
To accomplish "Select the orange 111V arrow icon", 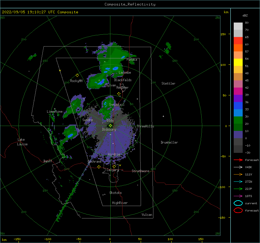I will click(238, 174).
